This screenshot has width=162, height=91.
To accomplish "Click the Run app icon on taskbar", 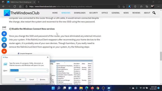I will coord(109,88).
